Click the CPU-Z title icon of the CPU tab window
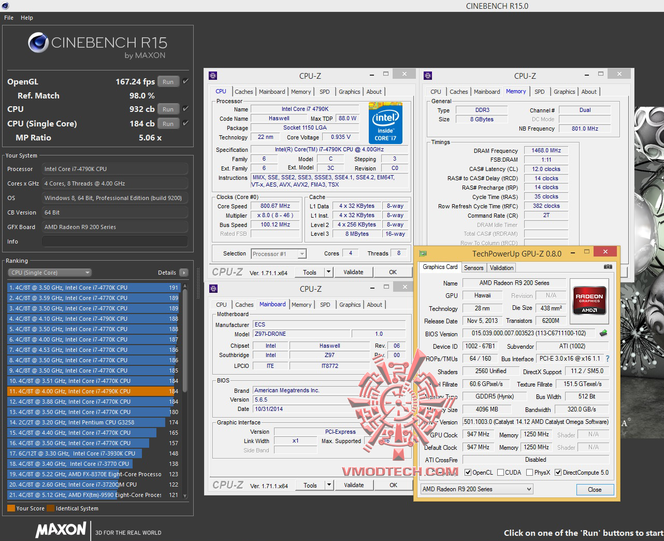This screenshot has height=541, width=664. tap(212, 76)
